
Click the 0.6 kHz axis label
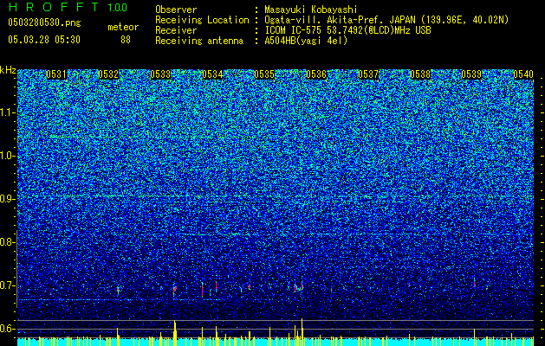click(8, 329)
